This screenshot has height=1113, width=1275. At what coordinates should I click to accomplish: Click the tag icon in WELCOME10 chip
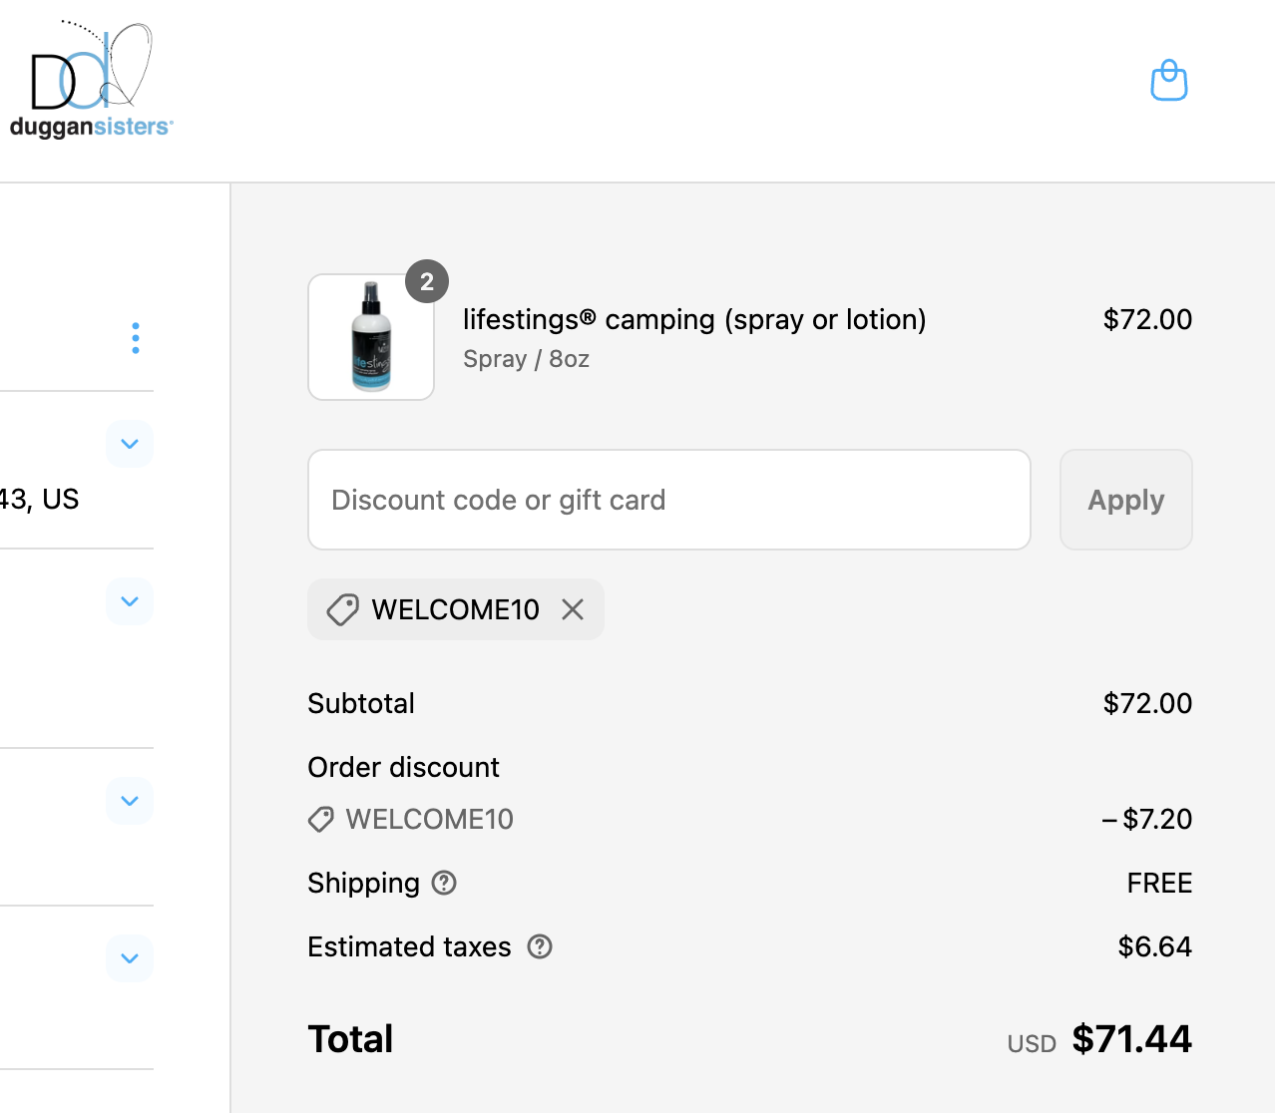(x=342, y=609)
